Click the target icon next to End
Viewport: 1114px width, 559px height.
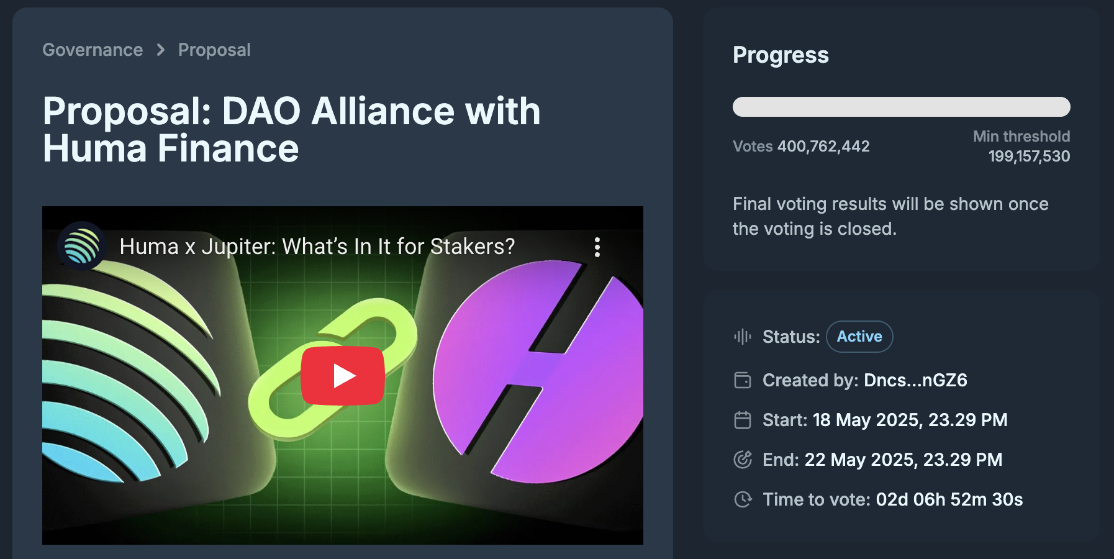[743, 460]
